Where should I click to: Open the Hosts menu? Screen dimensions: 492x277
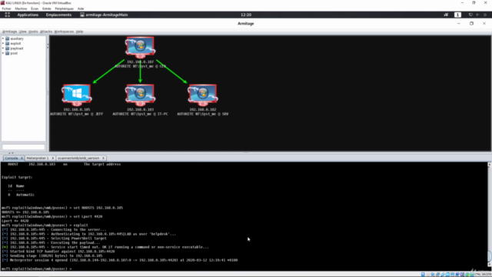point(33,32)
